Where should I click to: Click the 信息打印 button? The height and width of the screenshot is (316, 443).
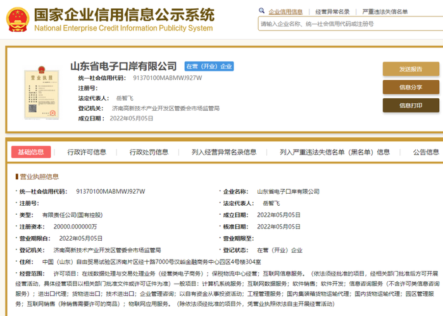[411, 105]
